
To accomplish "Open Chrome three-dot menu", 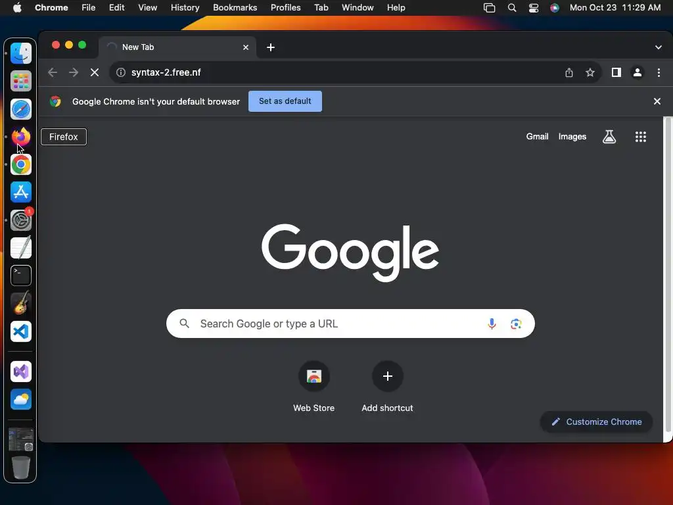I will [x=659, y=72].
